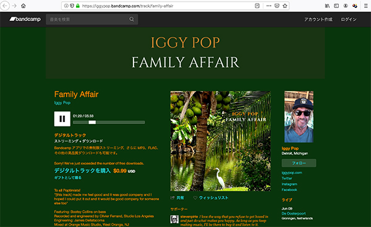Image resolution: width=371 pixels, height=227 pixels.
Task: Click the green padlock security icon
Action: tap(78, 6)
